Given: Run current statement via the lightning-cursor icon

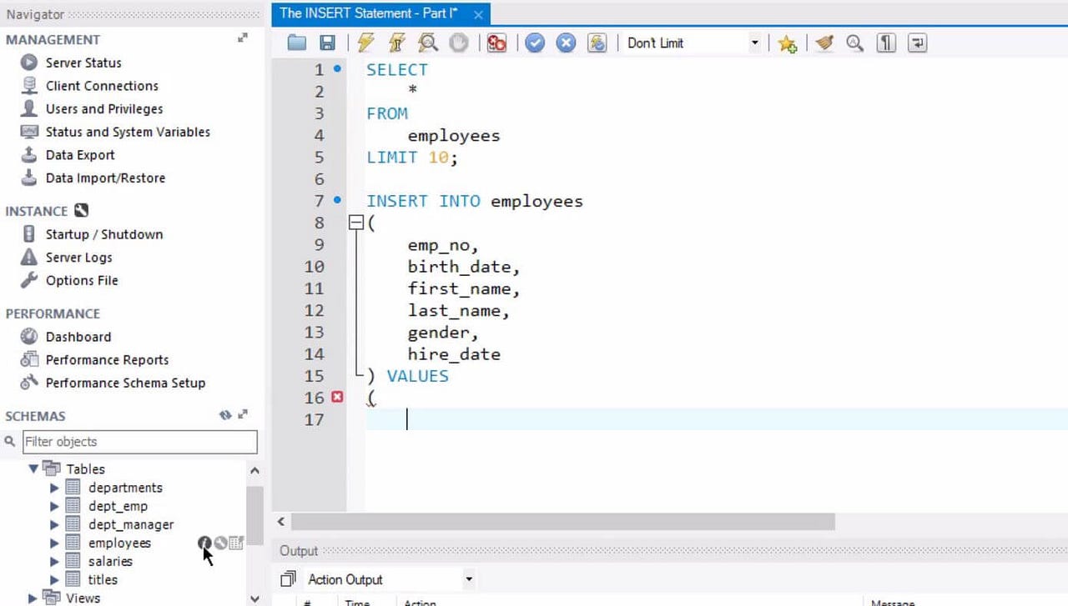Looking at the screenshot, I should click(x=397, y=42).
